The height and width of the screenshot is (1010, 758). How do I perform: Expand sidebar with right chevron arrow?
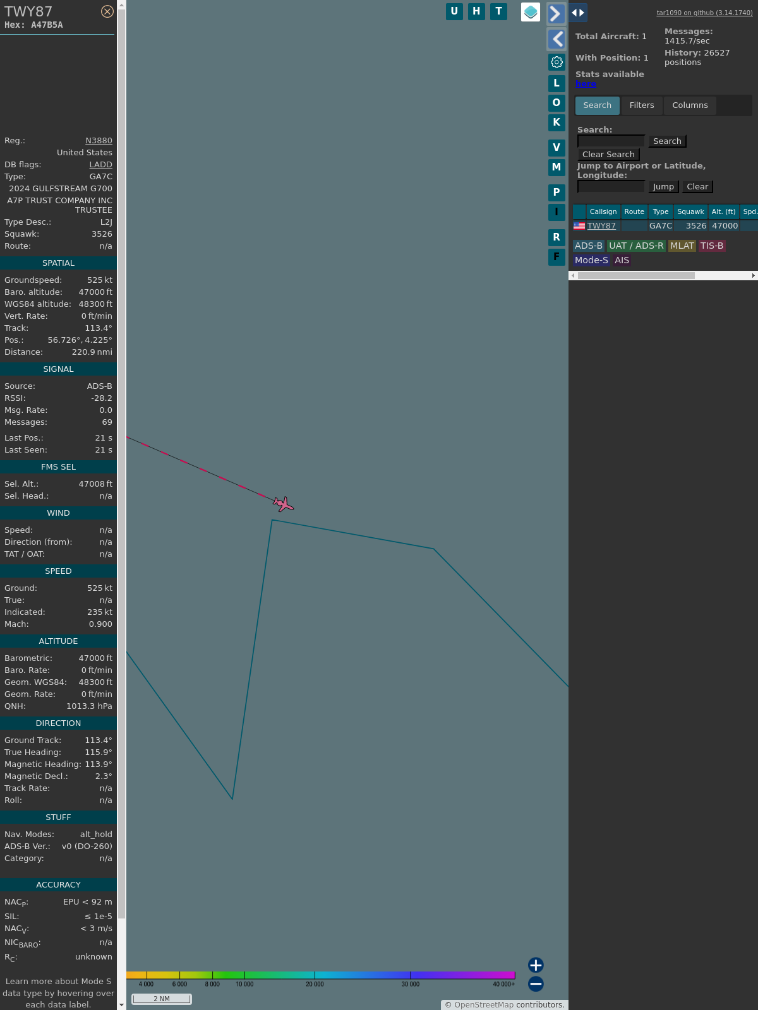[556, 14]
